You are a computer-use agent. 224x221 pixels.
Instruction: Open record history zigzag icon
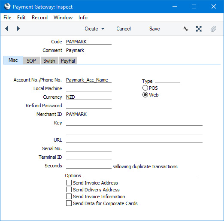186,29
